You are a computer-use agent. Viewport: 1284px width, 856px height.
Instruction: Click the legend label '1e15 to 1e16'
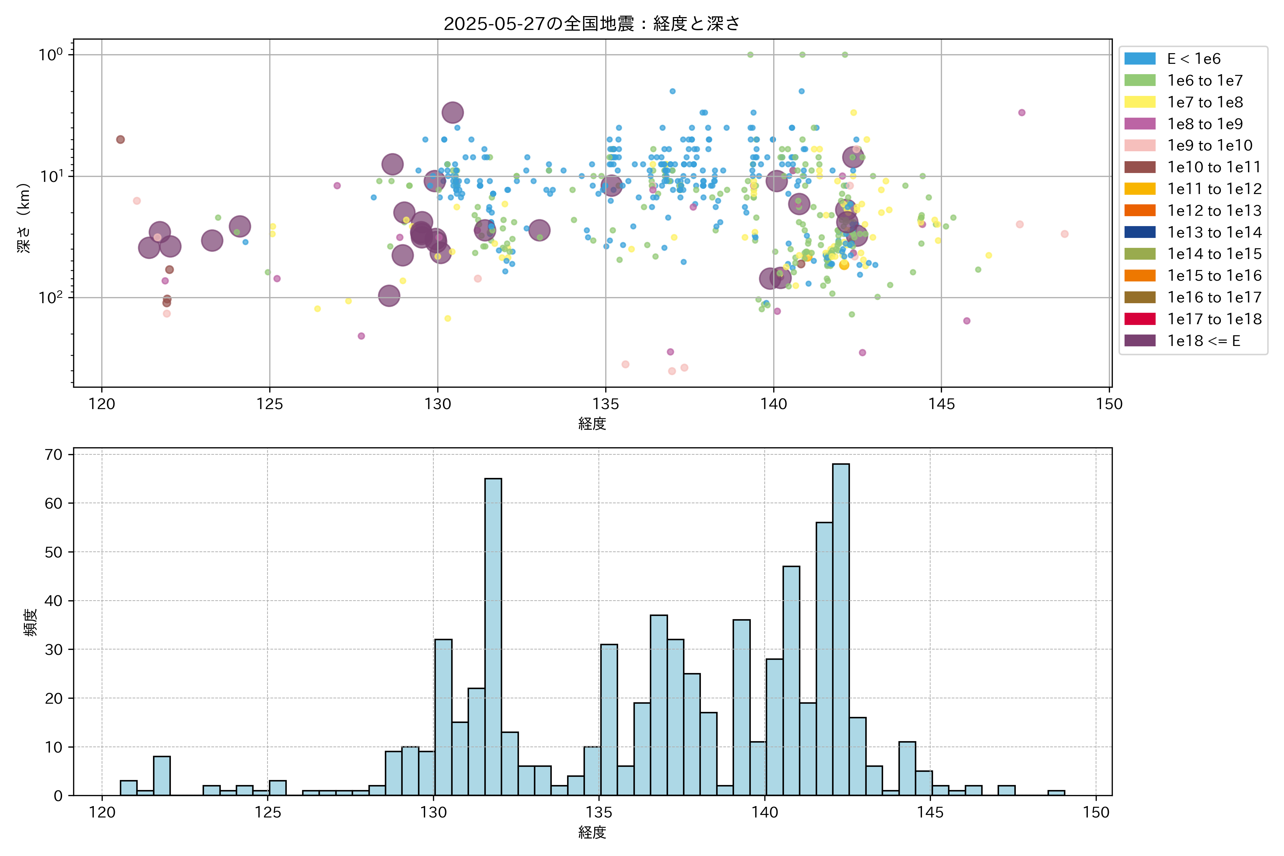1214,276
